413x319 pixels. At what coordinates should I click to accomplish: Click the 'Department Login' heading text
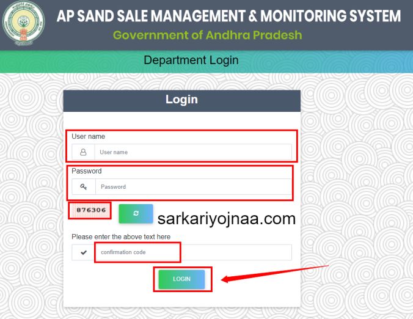[x=191, y=61]
